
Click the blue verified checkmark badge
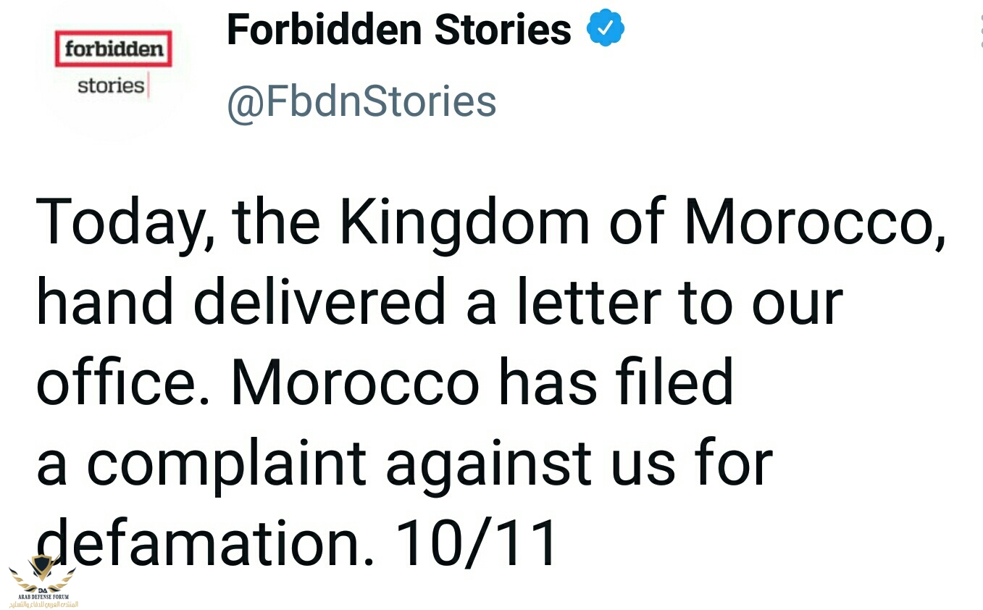point(605,29)
